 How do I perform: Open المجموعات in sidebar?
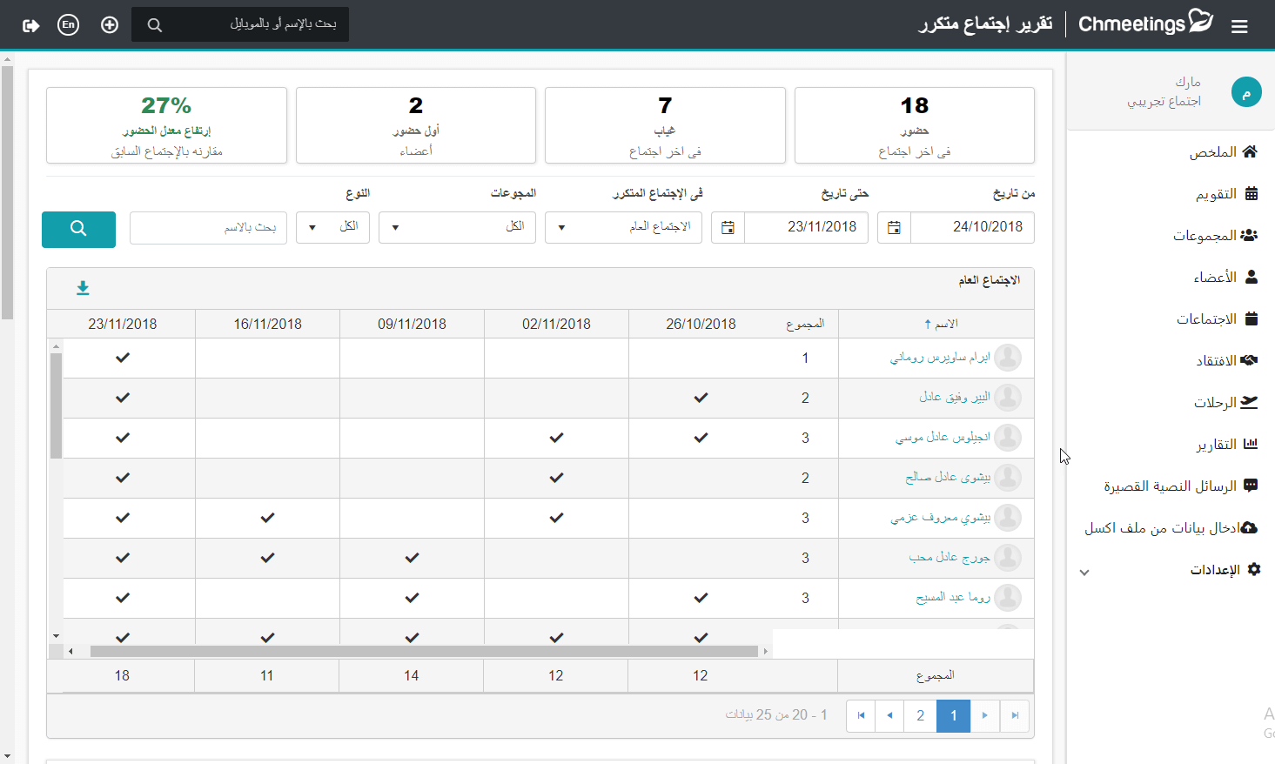(1215, 236)
